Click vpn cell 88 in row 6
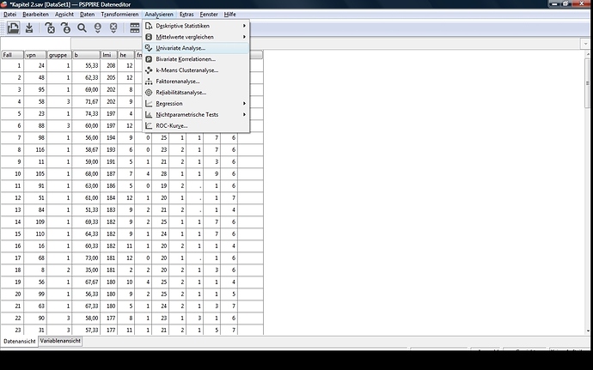593x370 pixels. tap(35, 126)
